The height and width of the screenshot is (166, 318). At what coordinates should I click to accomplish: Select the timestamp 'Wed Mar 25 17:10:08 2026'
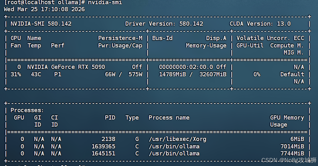pyautogui.click(x=44, y=9)
